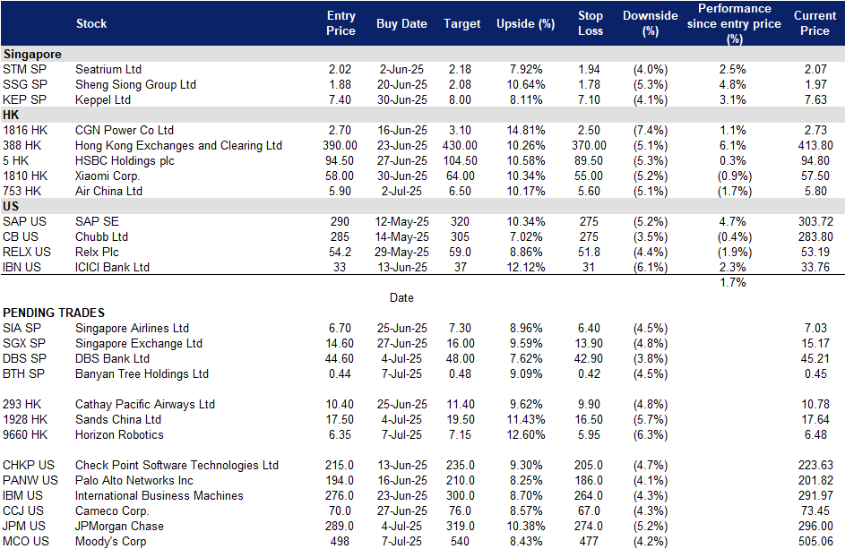Viewport: 845px width, 549px height.
Task: Select the Singapore section label
Action: pos(32,55)
